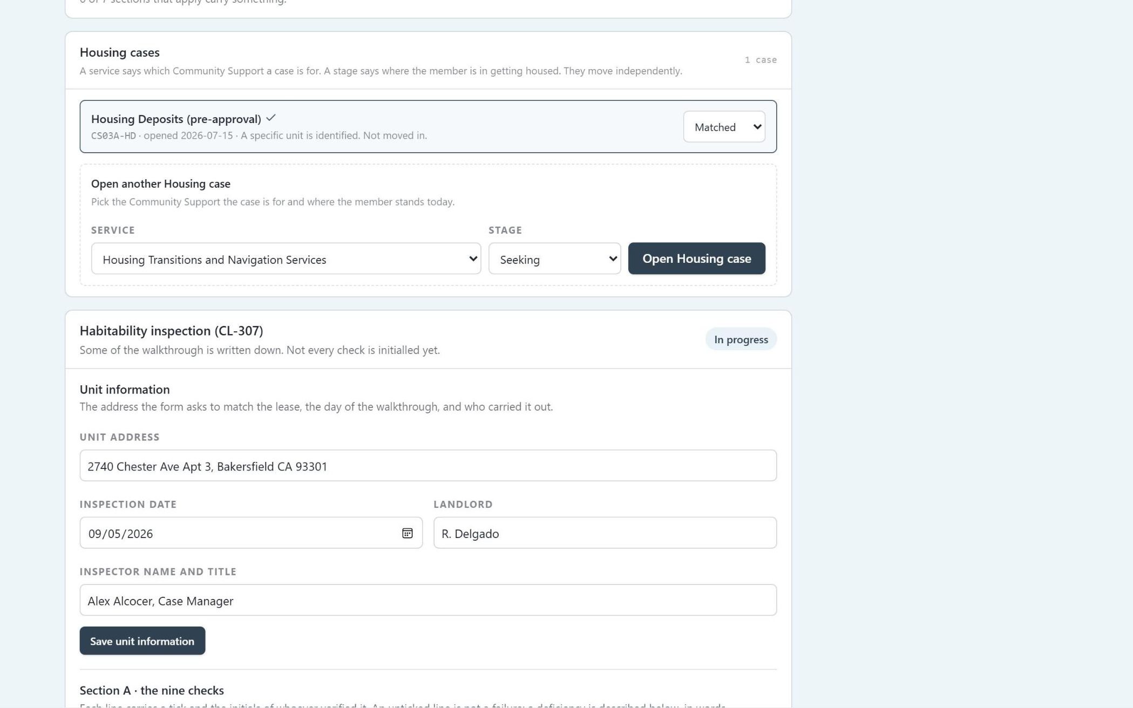Viewport: 1133px width, 708px height.
Task: Edit the Inspector Name and Title field
Action: (x=428, y=600)
